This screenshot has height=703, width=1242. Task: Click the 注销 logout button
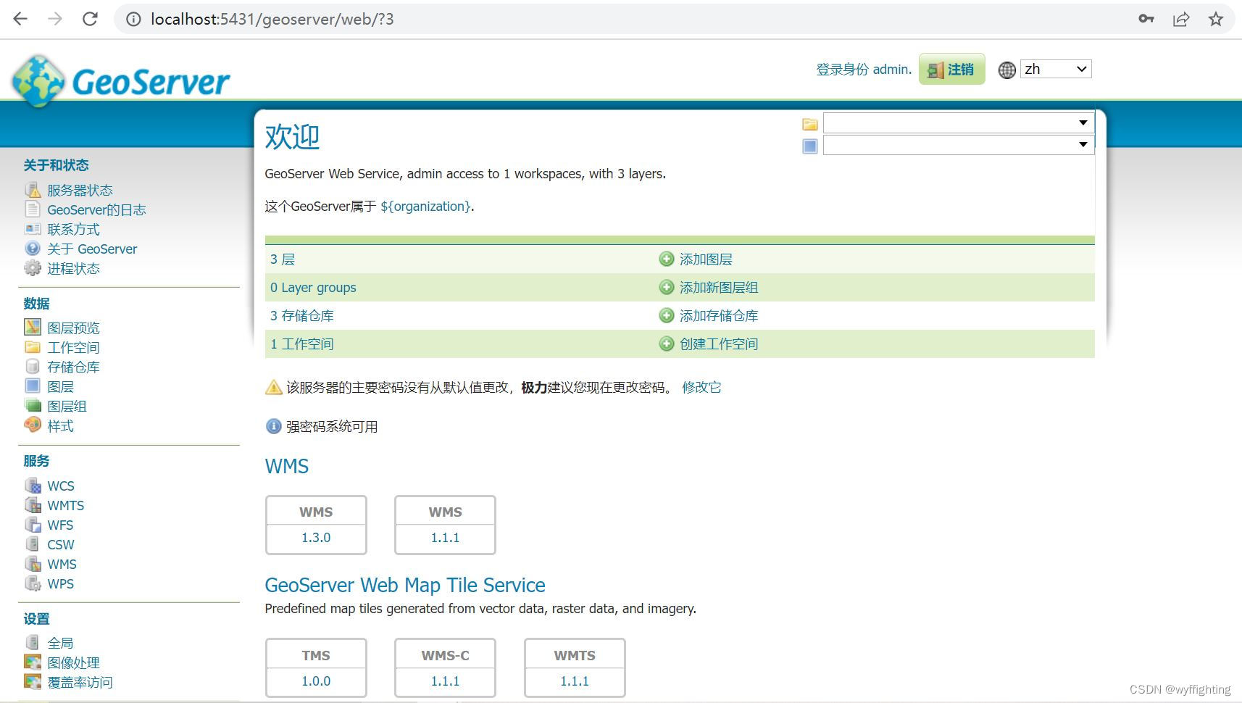pos(951,69)
